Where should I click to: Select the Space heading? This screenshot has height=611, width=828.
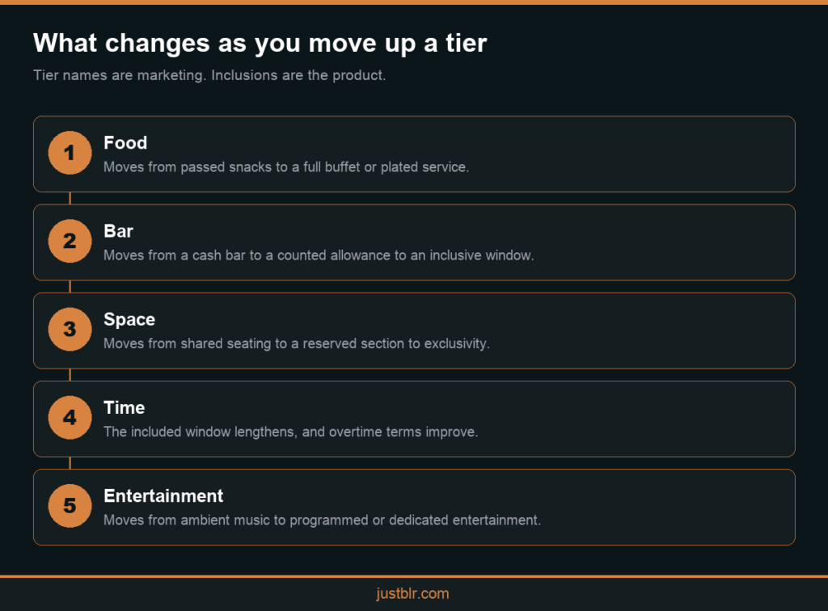129,319
